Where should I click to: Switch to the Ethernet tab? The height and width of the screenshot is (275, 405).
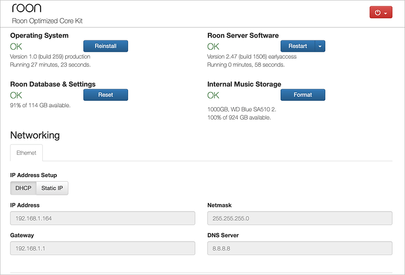click(26, 152)
